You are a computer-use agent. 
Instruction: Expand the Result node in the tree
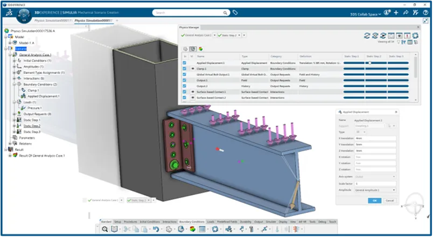(5, 149)
